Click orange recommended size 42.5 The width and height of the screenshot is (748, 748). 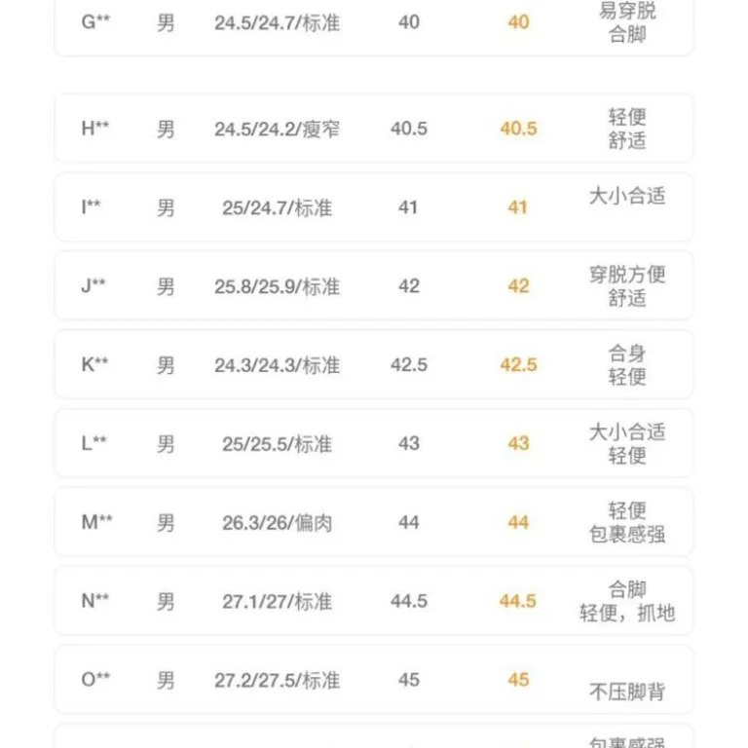click(x=518, y=365)
